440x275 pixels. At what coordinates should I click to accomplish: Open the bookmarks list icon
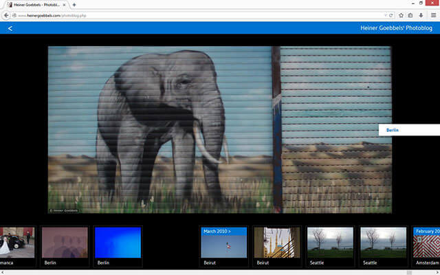click(x=410, y=15)
